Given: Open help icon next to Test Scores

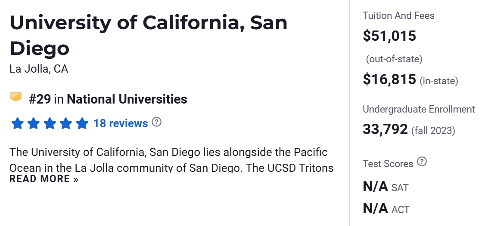Looking at the screenshot, I should click(422, 162).
